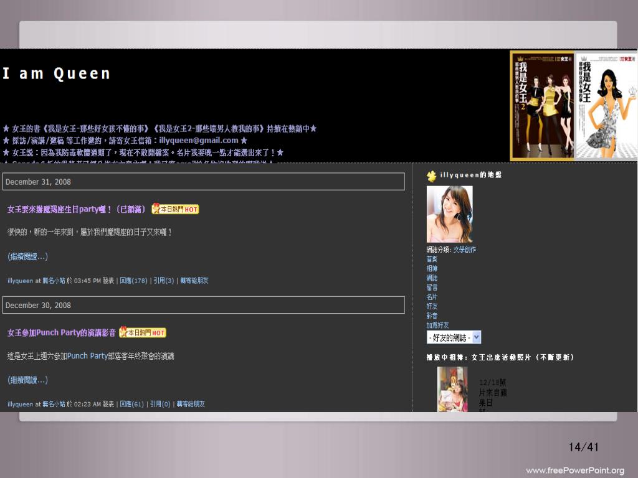Screen dimensions: 638x478
Task: Open the 引用(3) trackback link
Action: (x=164, y=281)
